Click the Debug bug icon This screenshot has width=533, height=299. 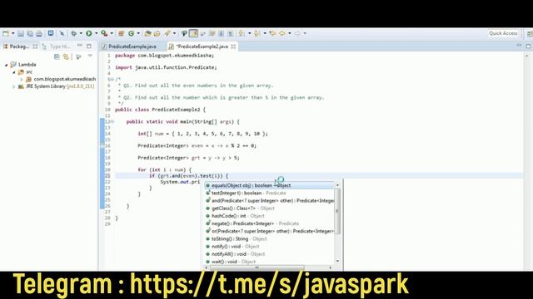(74, 33)
